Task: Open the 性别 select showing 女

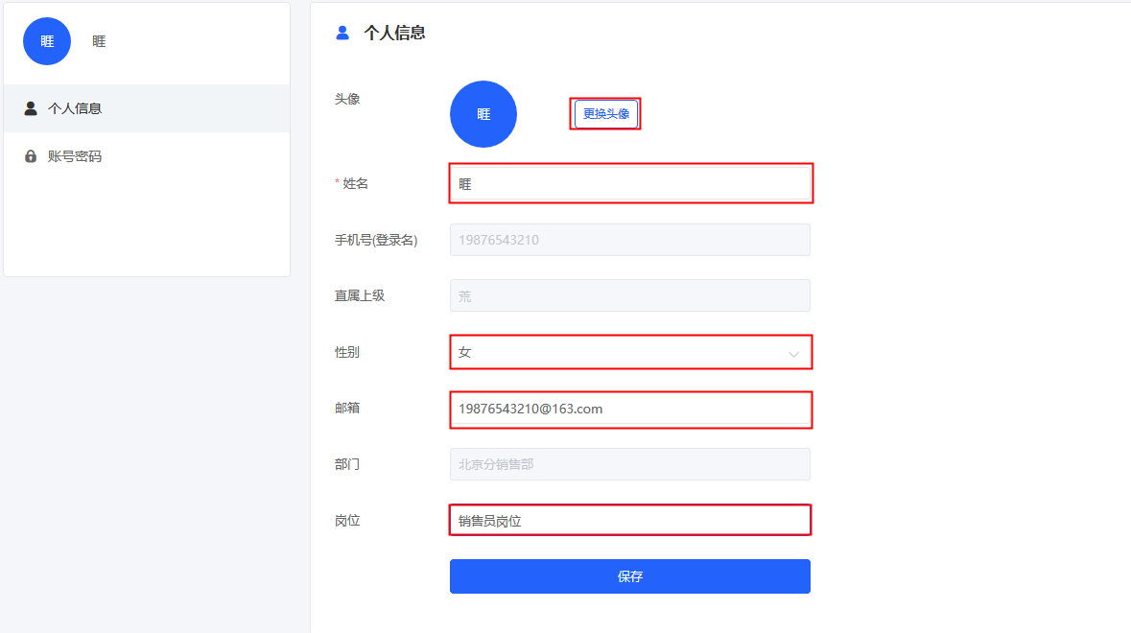Action: tap(630, 353)
